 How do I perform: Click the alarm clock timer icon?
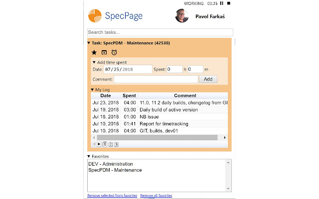pos(114,53)
